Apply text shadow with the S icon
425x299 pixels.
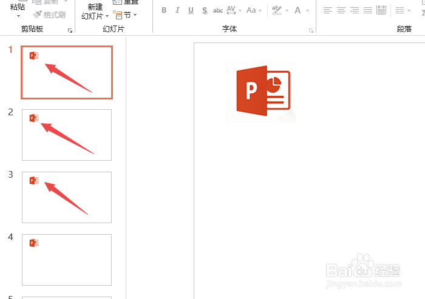pyautogui.click(x=205, y=10)
